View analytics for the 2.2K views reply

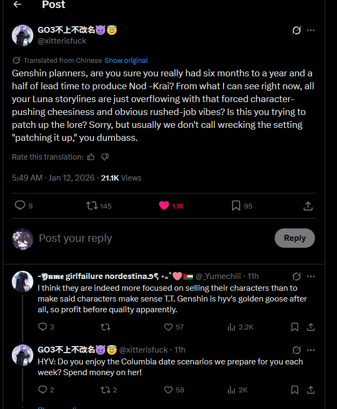[x=240, y=327]
